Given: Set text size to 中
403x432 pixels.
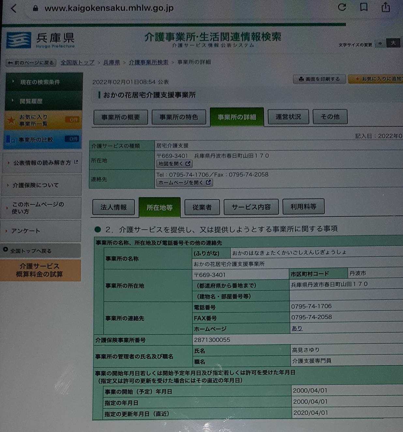Looking at the screenshot, I should (x=380, y=43).
